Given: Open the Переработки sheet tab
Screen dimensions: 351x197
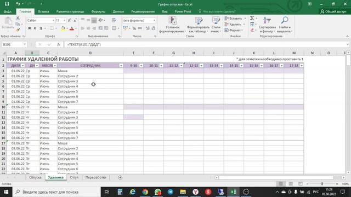Looking at the screenshot, I should click(96, 177).
